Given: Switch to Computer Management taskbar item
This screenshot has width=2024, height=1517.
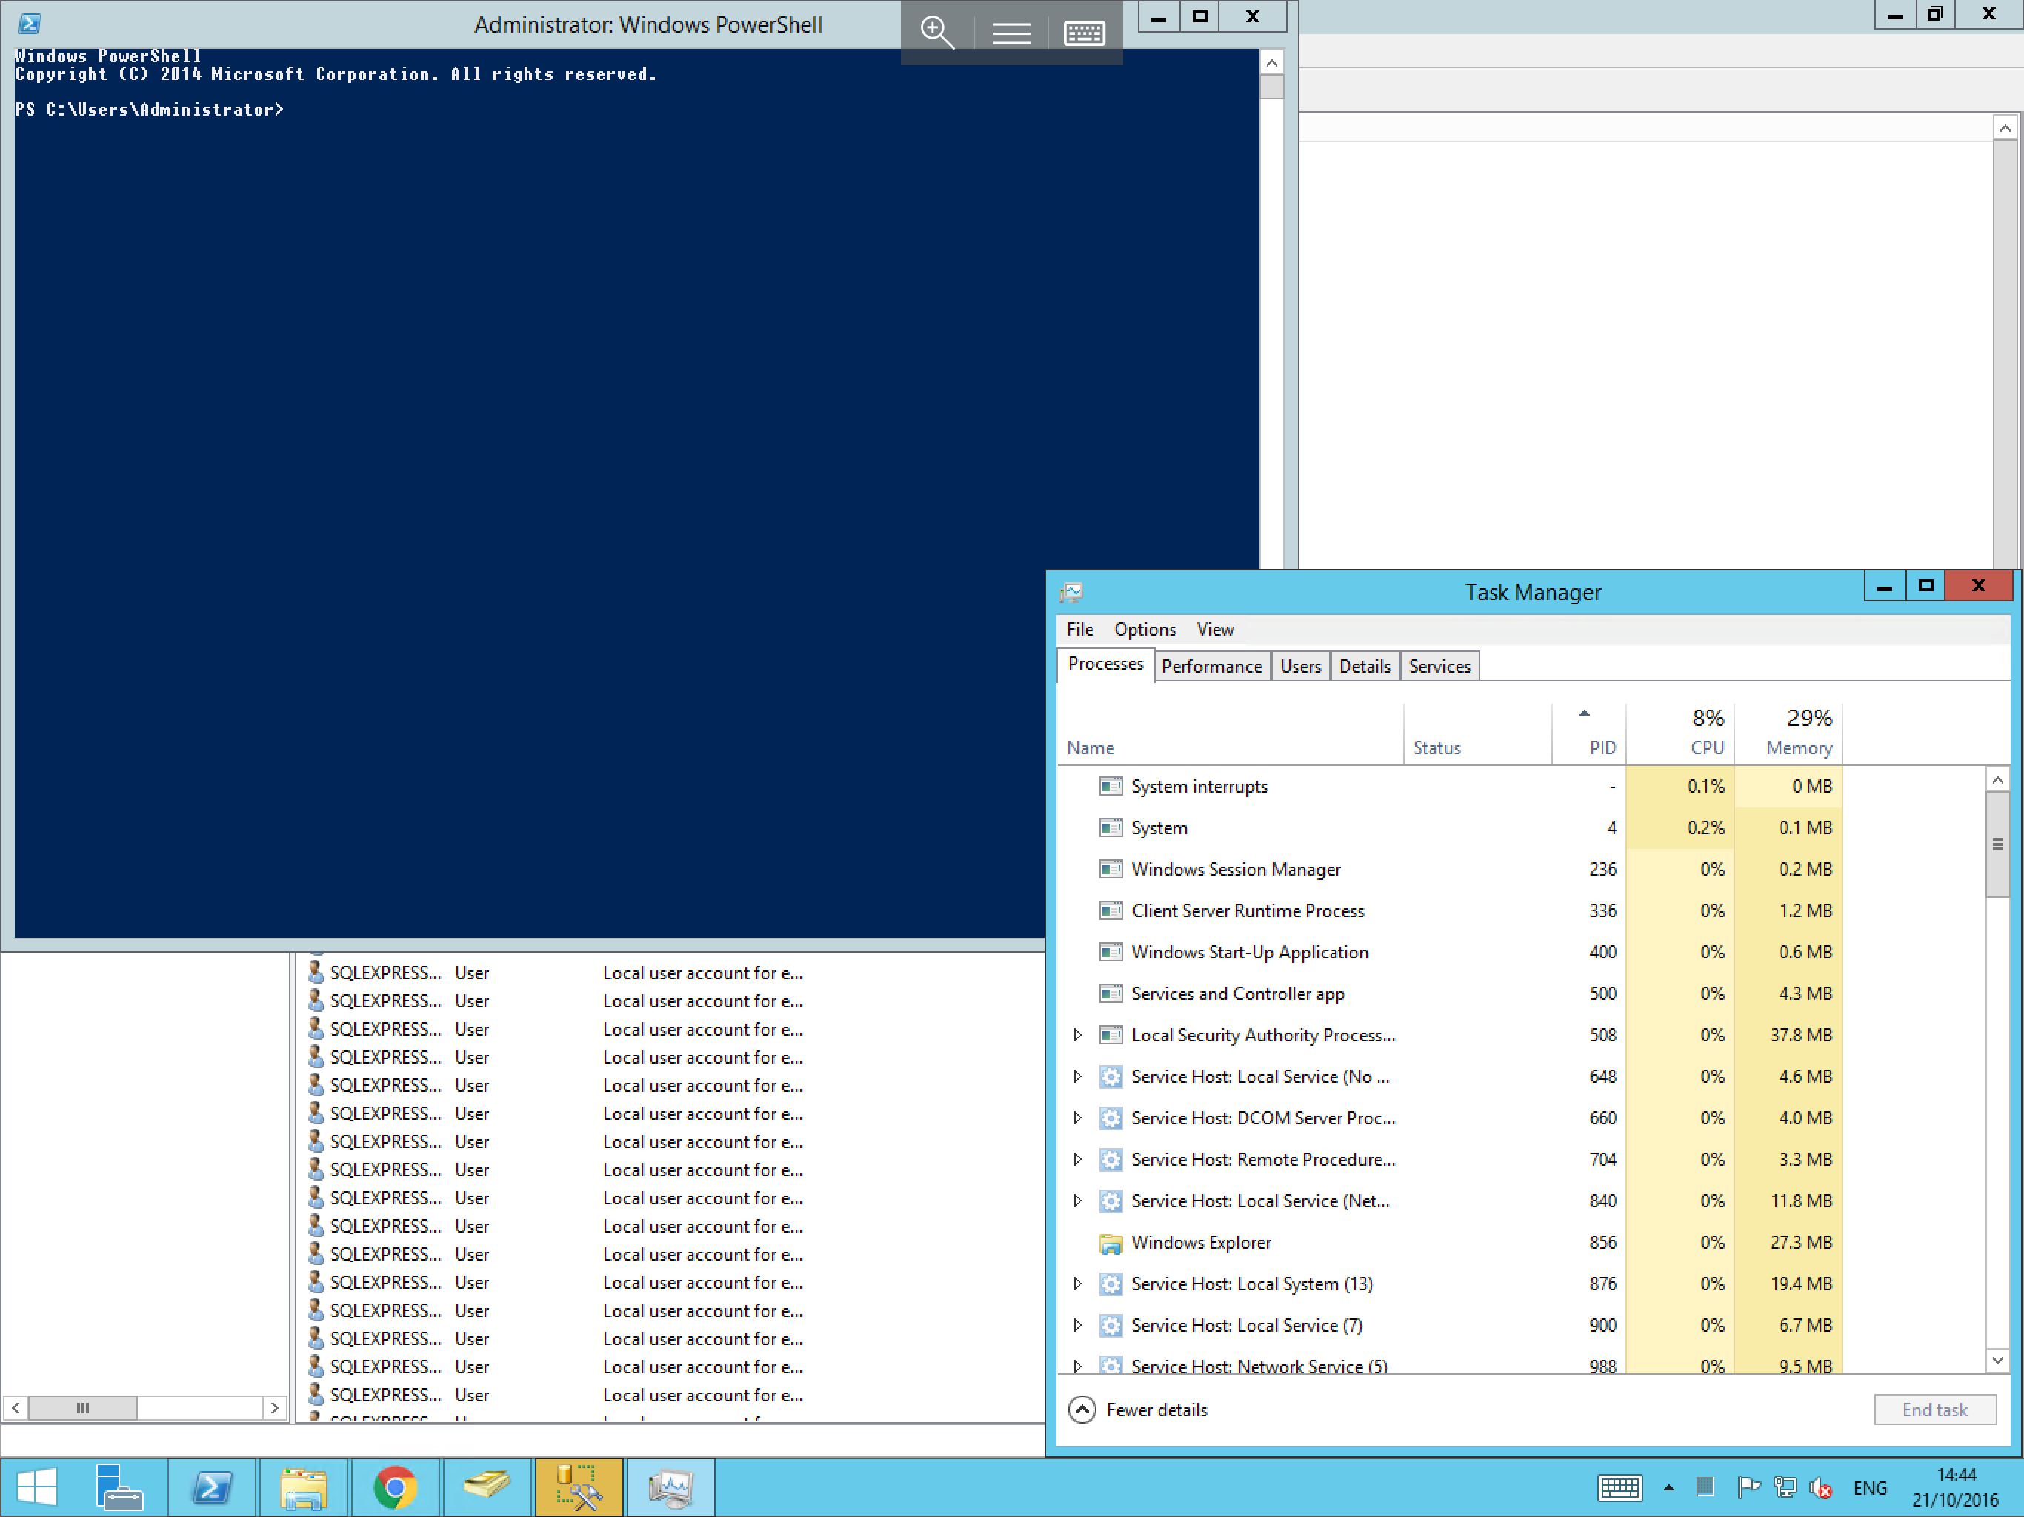Looking at the screenshot, I should 579,1487.
